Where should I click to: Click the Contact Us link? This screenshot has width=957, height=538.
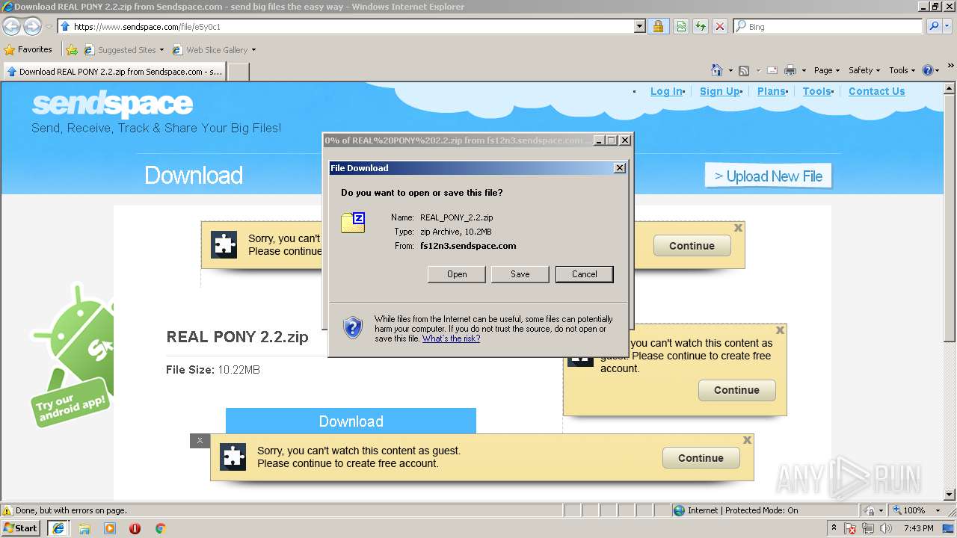[x=876, y=91]
